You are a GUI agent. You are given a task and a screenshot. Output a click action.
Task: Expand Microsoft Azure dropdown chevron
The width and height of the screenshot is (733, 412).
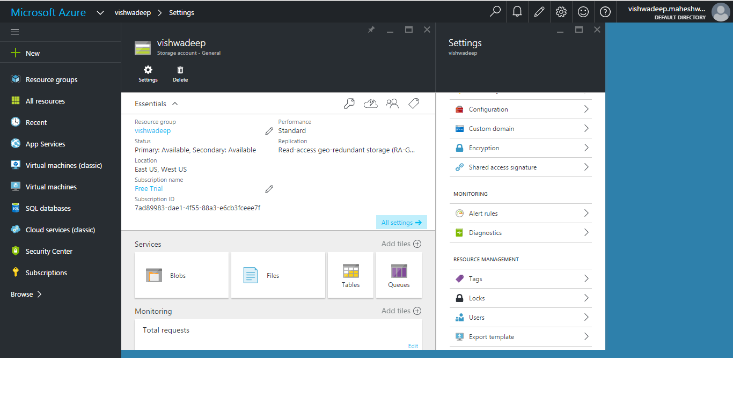[x=100, y=12]
